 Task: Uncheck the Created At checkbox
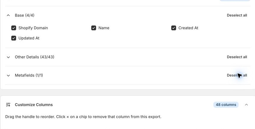coord(174,28)
